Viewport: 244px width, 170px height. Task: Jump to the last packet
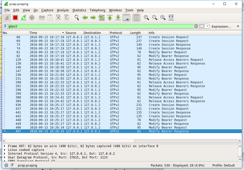pos(118,18)
